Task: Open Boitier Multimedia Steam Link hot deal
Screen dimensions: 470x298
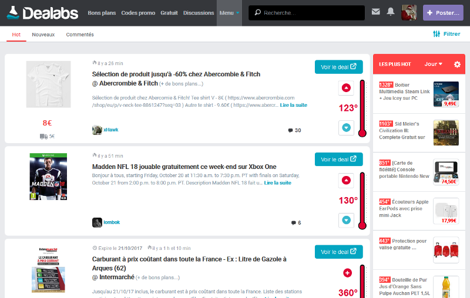Action: pos(404,92)
